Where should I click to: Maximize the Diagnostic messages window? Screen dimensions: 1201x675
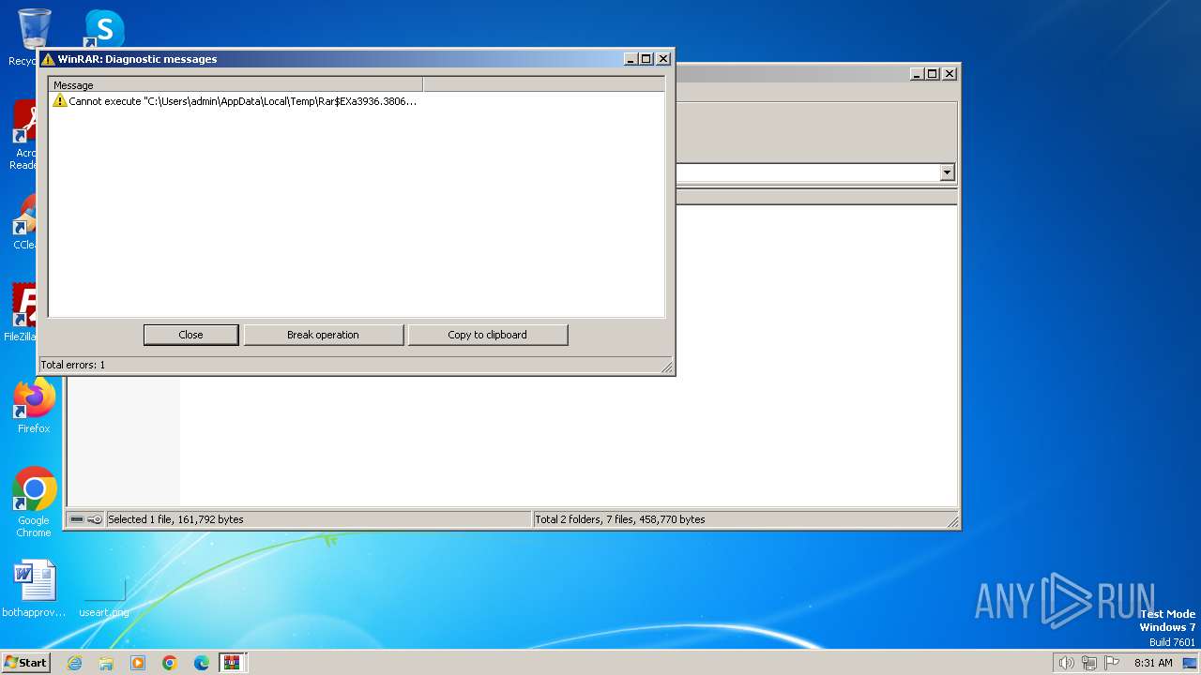point(646,58)
